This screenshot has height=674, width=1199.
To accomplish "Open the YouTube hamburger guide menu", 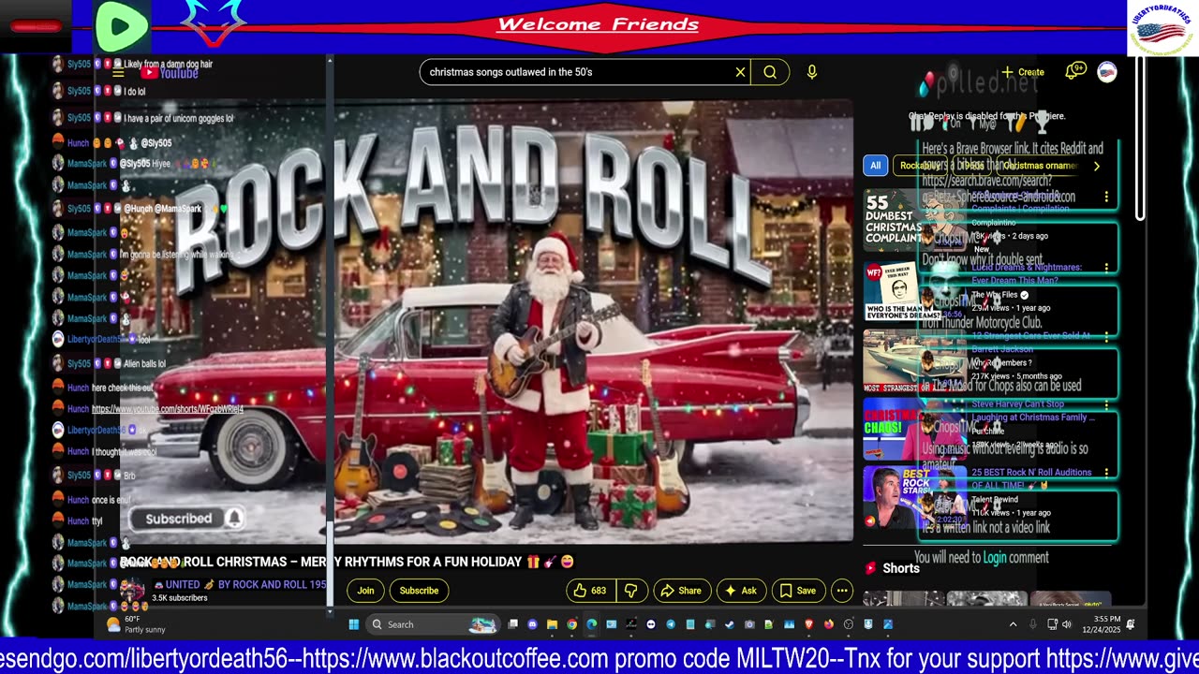I will coord(118,72).
